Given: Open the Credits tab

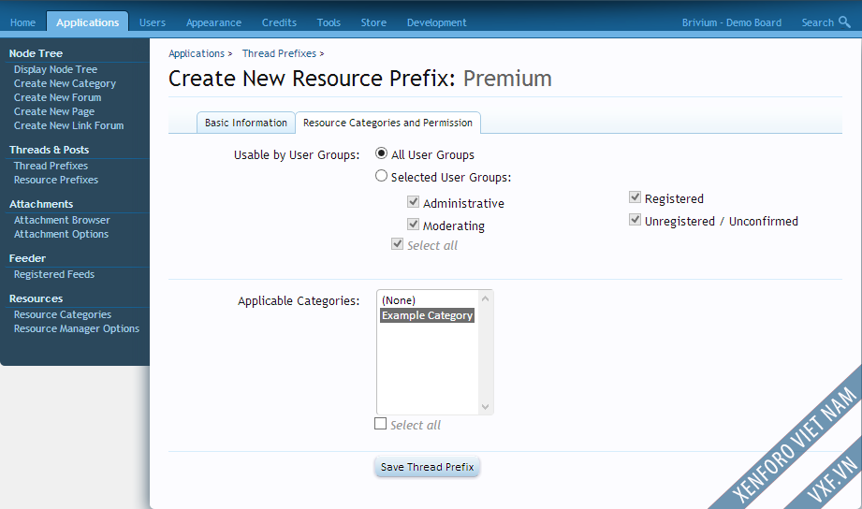Looking at the screenshot, I should point(279,22).
